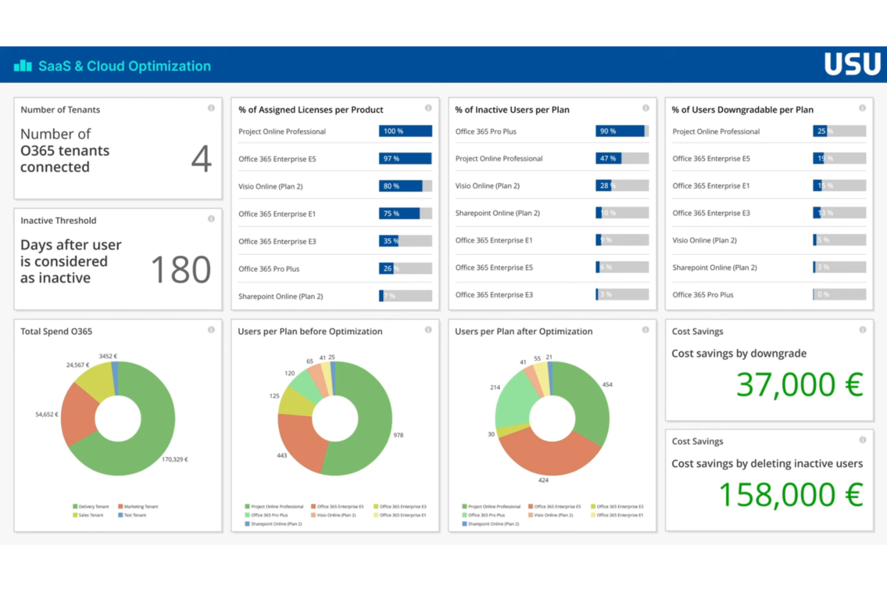Screen dimensions: 887x591
Task: Click the SaaS & Cloud Optimization title
Action: [125, 66]
